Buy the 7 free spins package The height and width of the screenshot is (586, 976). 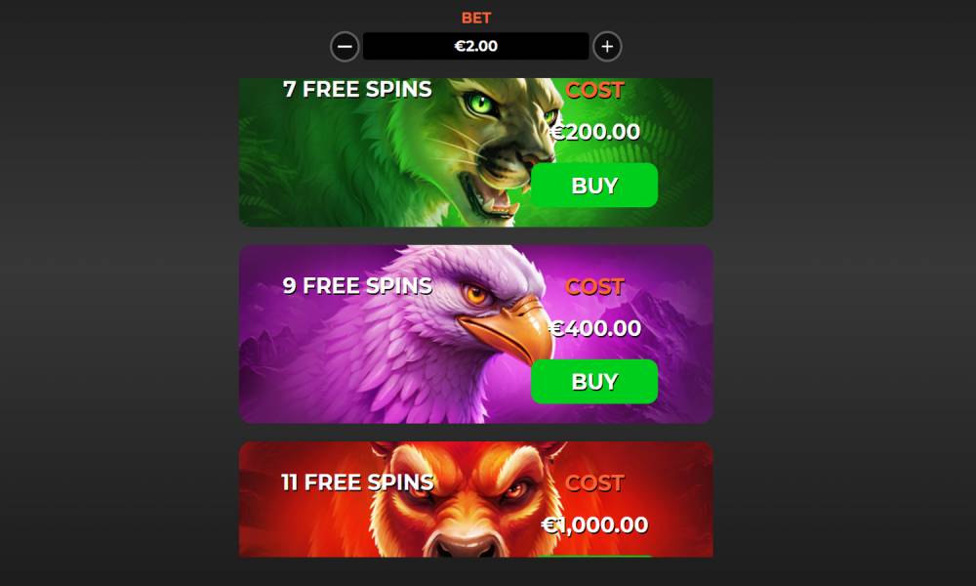tap(593, 185)
